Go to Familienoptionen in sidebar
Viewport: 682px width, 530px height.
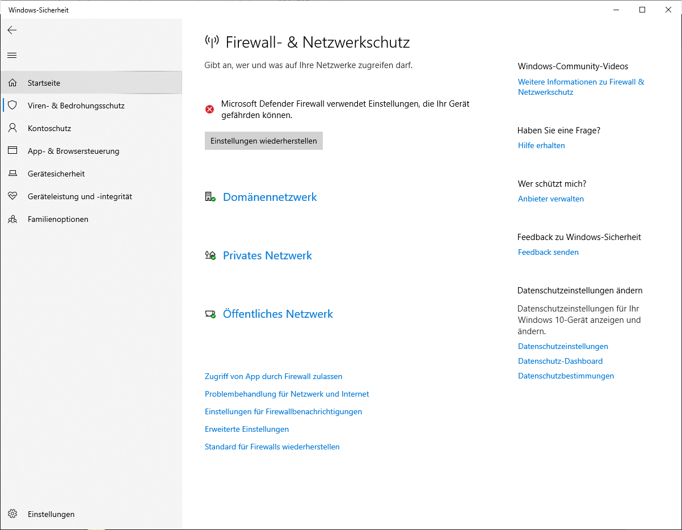58,219
